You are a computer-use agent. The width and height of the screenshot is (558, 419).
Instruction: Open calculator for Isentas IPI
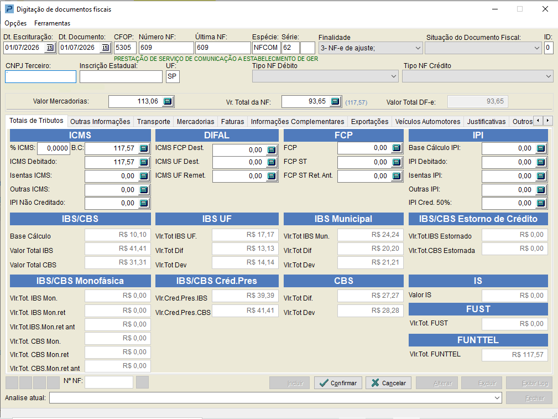(x=541, y=177)
